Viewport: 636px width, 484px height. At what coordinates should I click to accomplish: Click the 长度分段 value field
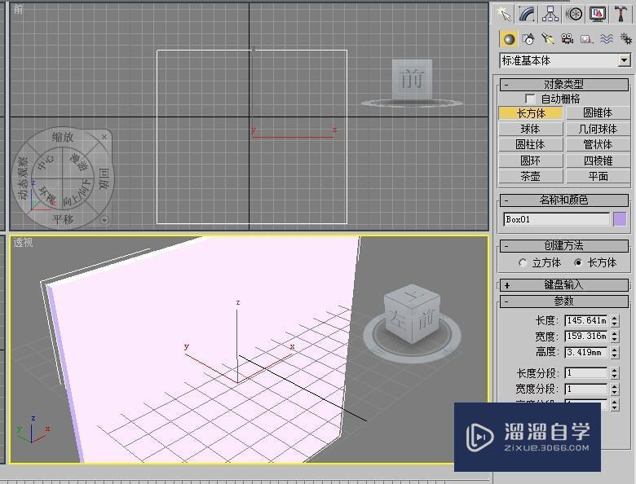click(586, 373)
